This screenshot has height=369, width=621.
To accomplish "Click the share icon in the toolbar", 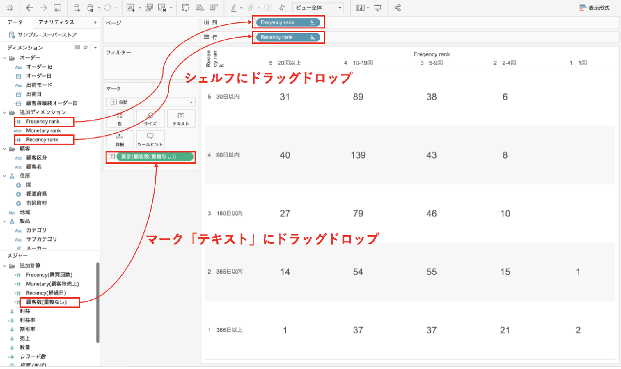I will [397, 8].
